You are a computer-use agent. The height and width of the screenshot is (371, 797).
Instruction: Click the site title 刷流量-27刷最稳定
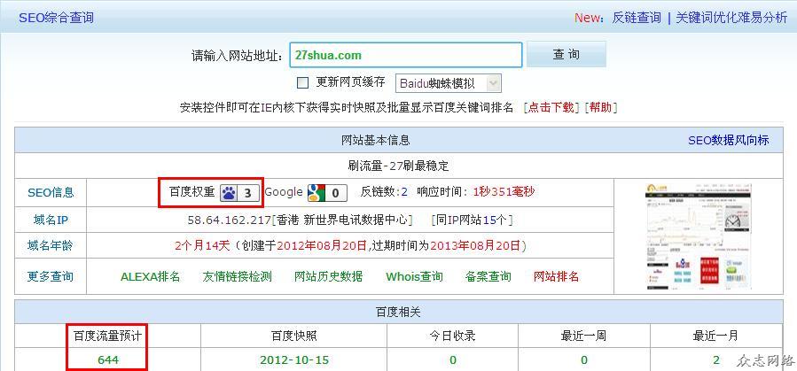(x=398, y=166)
